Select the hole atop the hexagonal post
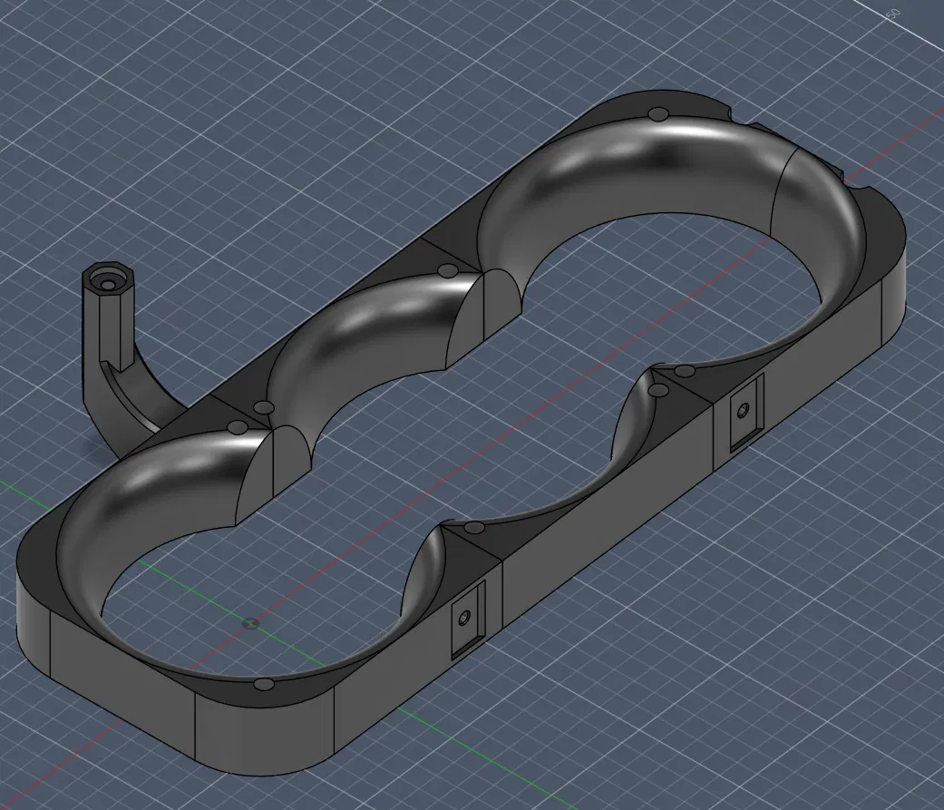The image size is (944, 810). pyautogui.click(x=107, y=282)
